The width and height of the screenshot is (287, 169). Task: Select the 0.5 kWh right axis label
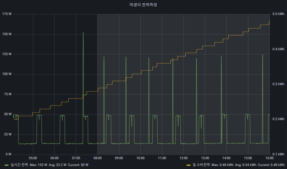click(278, 14)
